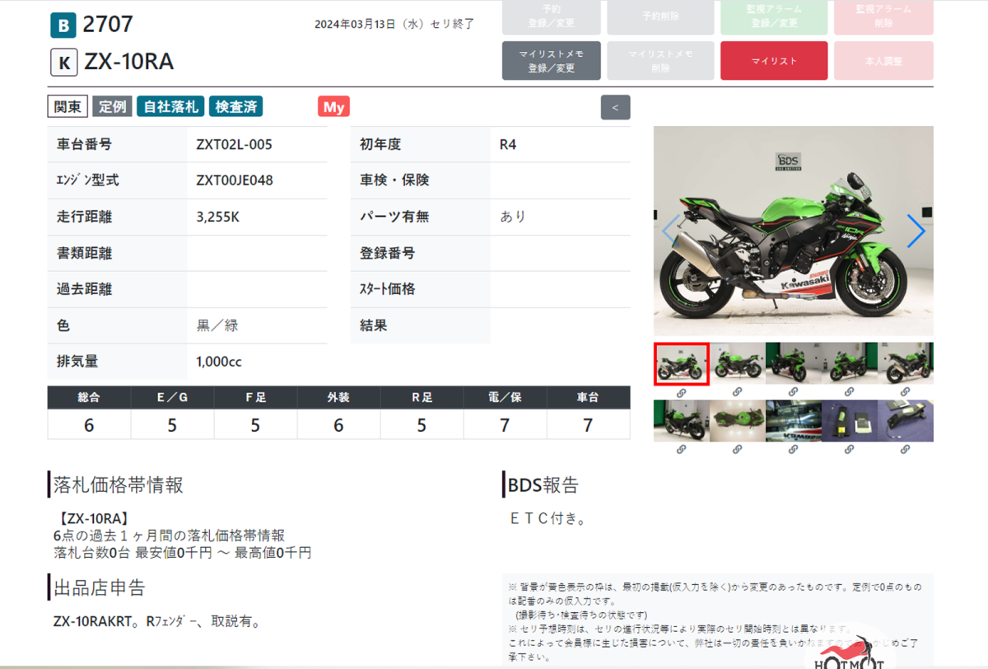Screen dimensions: 988x669
Task: Select the rear-right angle thumbnail
Action: (x=906, y=363)
